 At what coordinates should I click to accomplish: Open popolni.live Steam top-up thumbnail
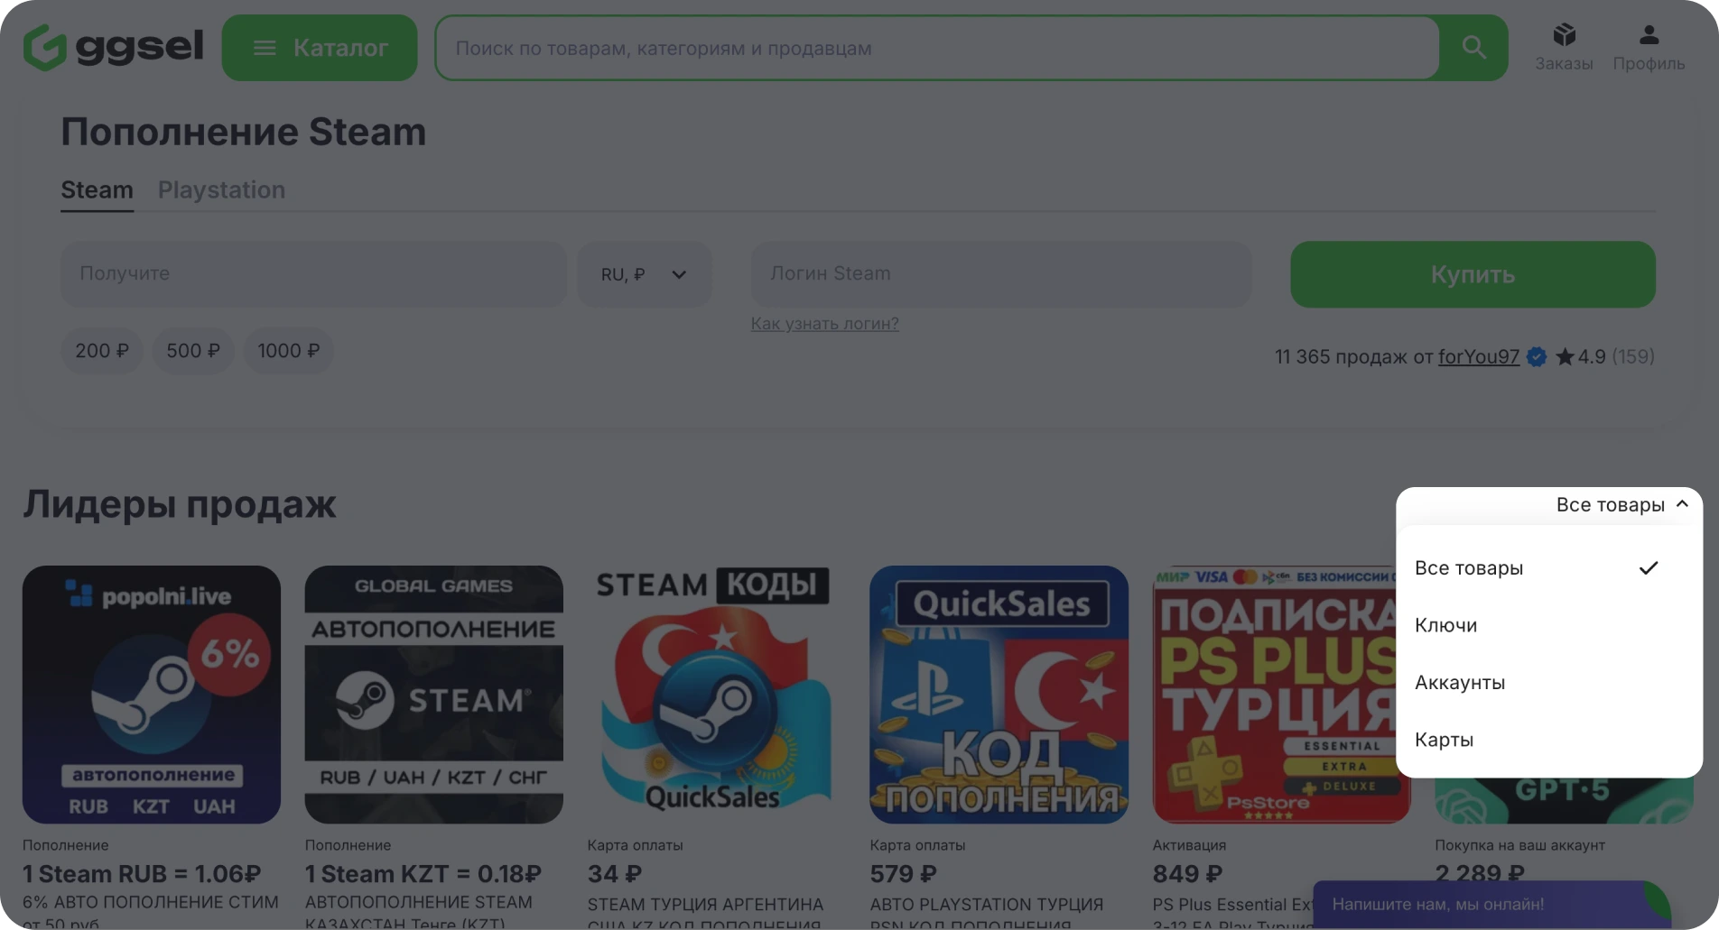click(x=152, y=695)
